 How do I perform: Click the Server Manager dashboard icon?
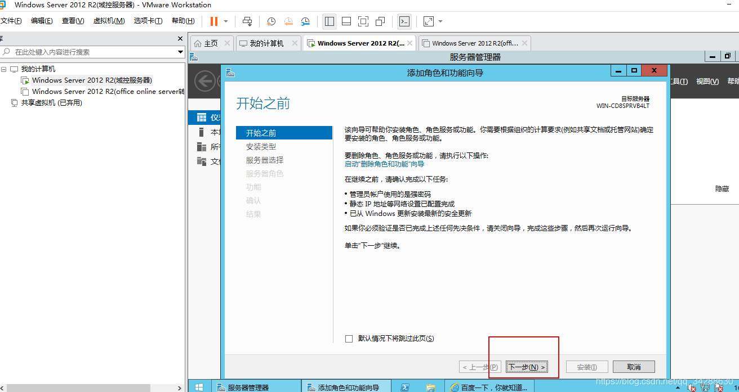pyautogui.click(x=202, y=118)
